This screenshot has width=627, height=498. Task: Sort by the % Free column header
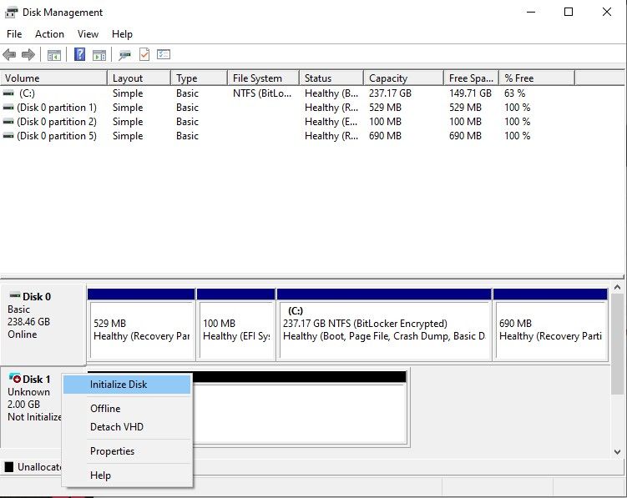(537, 78)
